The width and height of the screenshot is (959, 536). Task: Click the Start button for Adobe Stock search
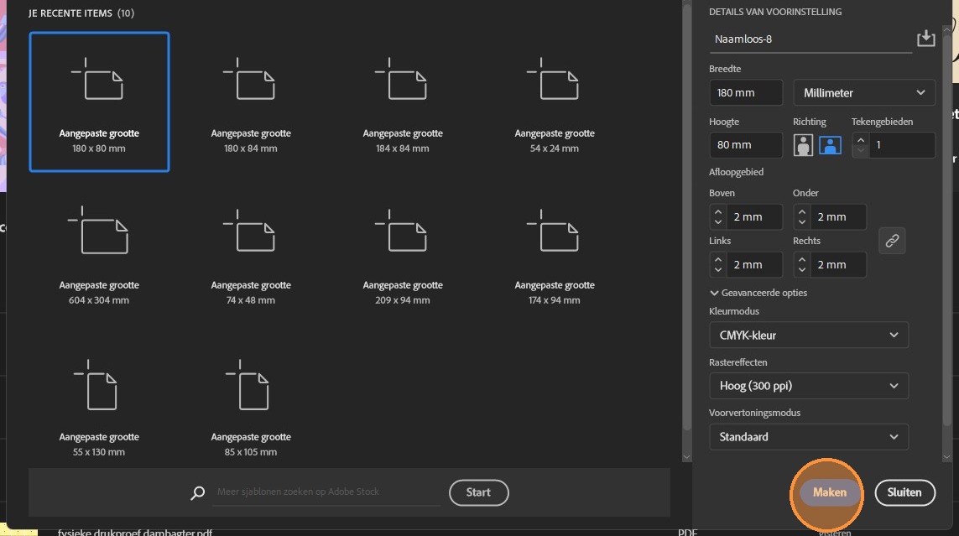pyautogui.click(x=478, y=492)
